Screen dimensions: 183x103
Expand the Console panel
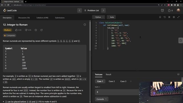(102, 99)
